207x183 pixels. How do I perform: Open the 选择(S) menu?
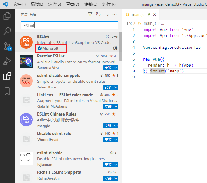55,4
